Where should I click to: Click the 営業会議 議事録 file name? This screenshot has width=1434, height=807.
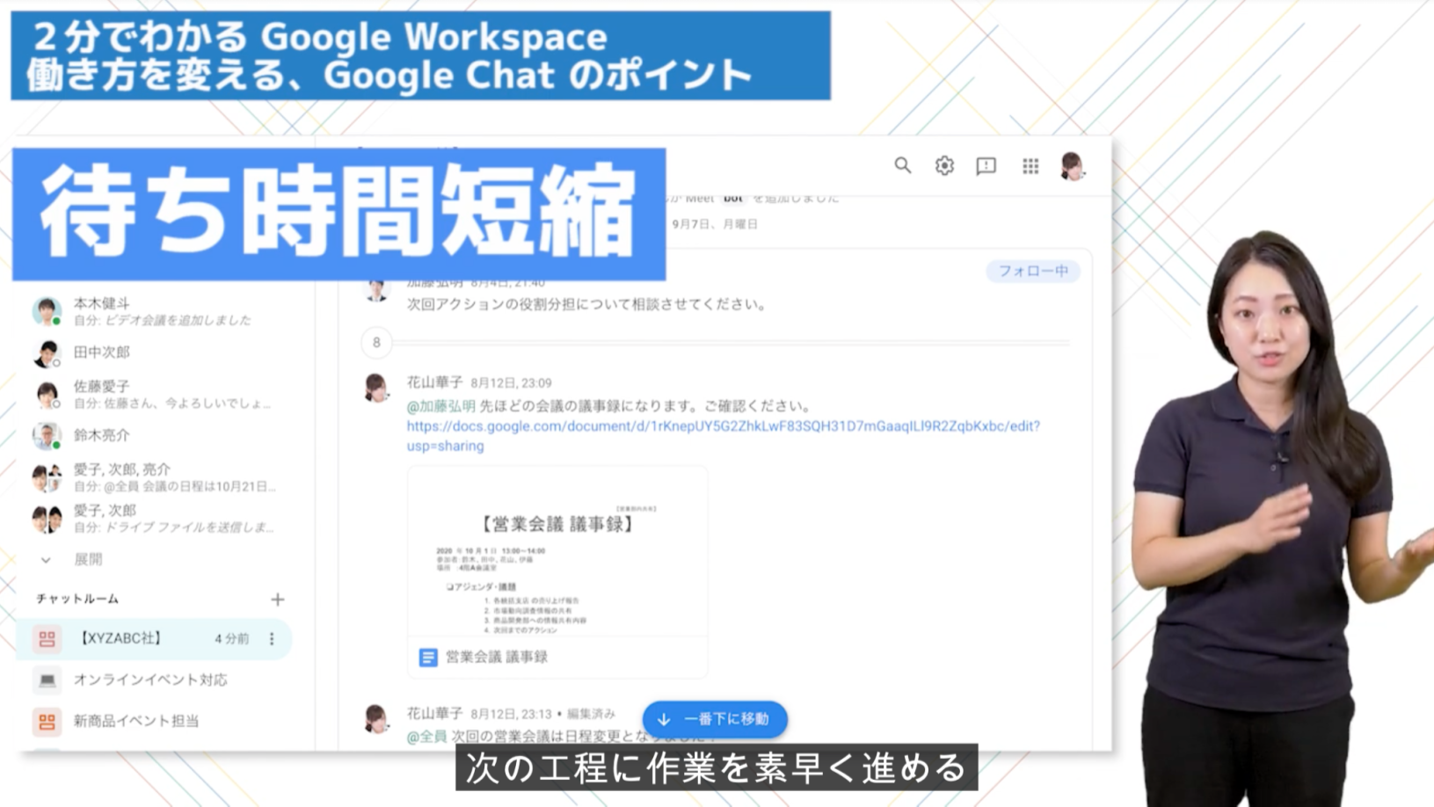click(x=497, y=658)
